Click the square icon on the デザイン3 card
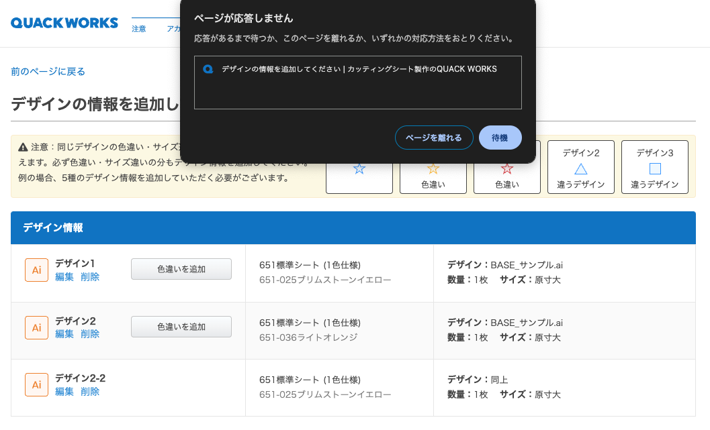Screen dimensions: 710x430 pos(654,168)
